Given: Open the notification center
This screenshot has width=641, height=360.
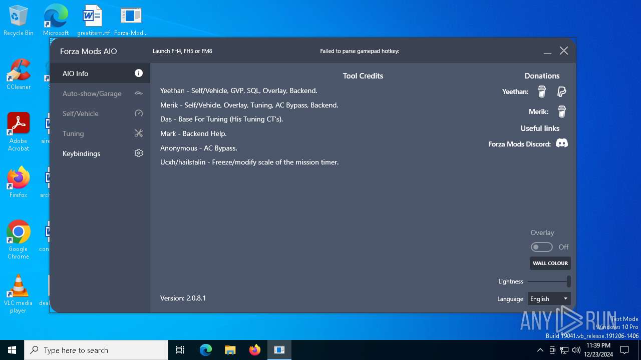Looking at the screenshot, I should coord(624,350).
